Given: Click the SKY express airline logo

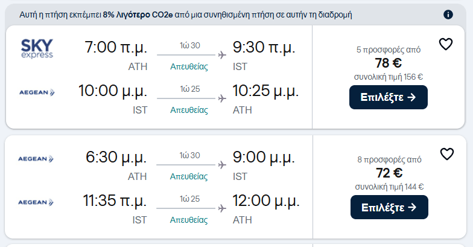Looking at the screenshot, I should point(37,48).
